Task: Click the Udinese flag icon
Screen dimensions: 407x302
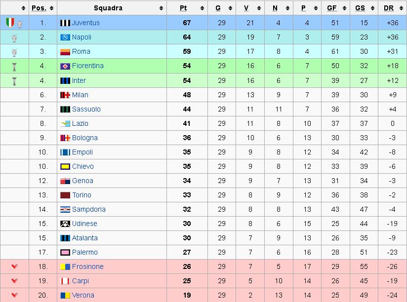Action: click(x=65, y=224)
